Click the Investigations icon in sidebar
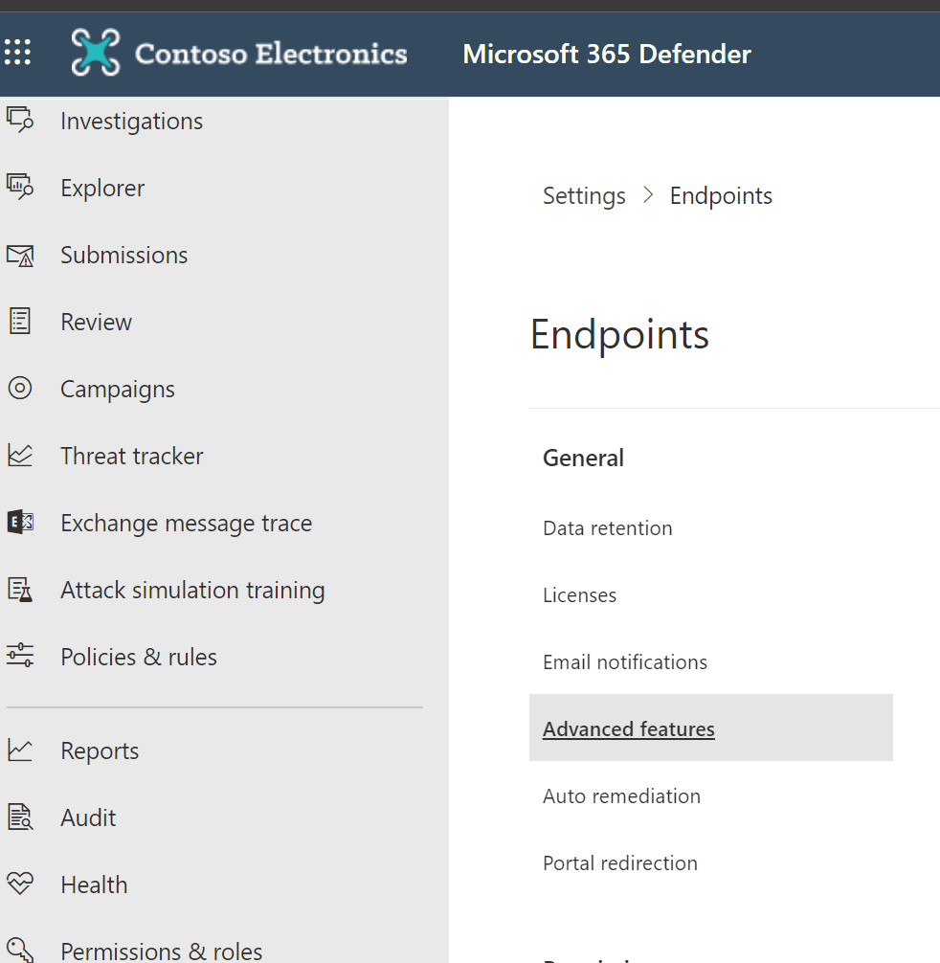The image size is (940, 963). 20,121
